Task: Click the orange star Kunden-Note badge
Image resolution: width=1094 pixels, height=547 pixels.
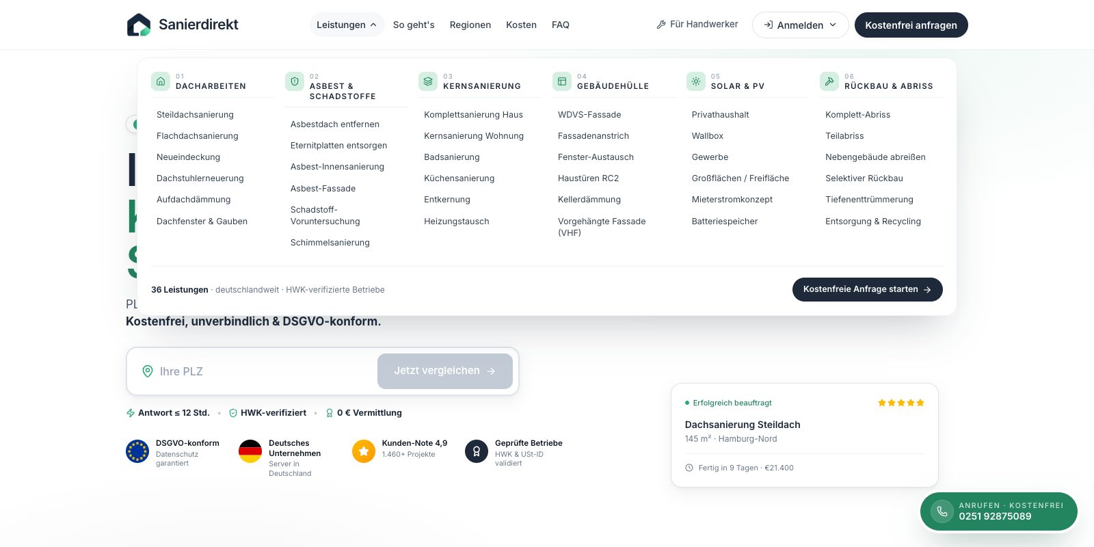Action: (364, 451)
